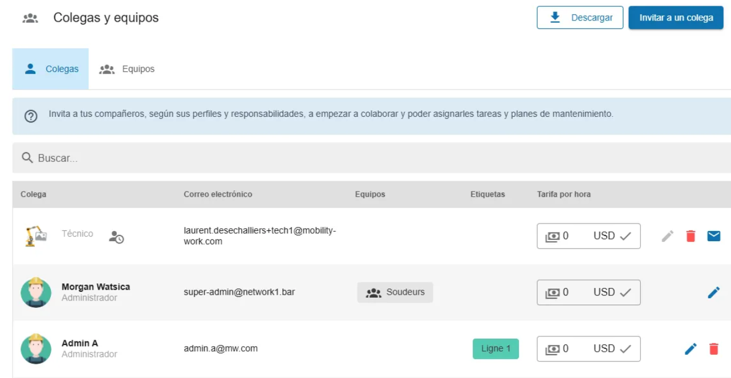
Task: Resend invitation email to Técnico
Action: click(714, 236)
